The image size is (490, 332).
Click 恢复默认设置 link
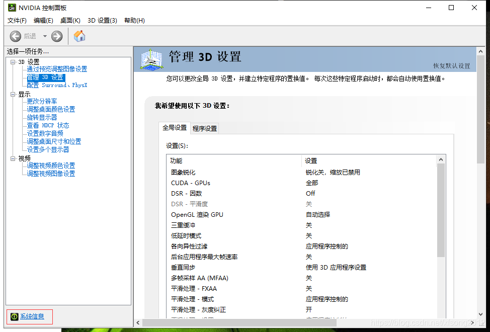coord(452,65)
